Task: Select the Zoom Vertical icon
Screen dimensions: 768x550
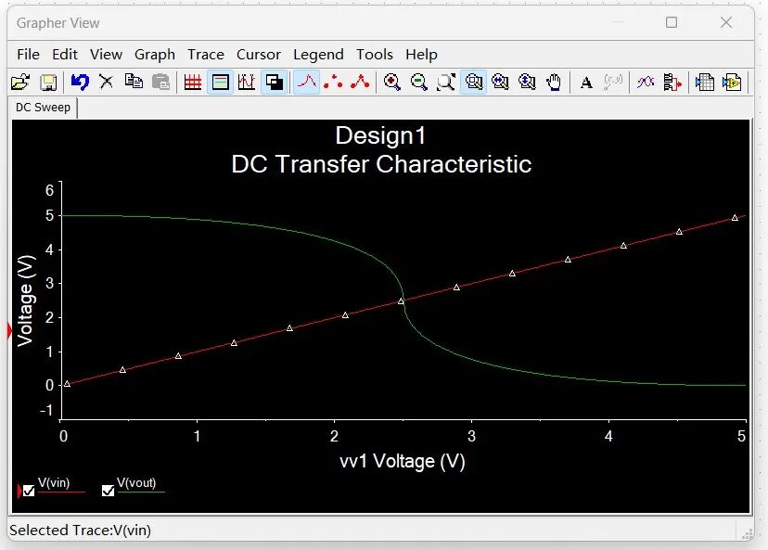Action: click(x=527, y=83)
